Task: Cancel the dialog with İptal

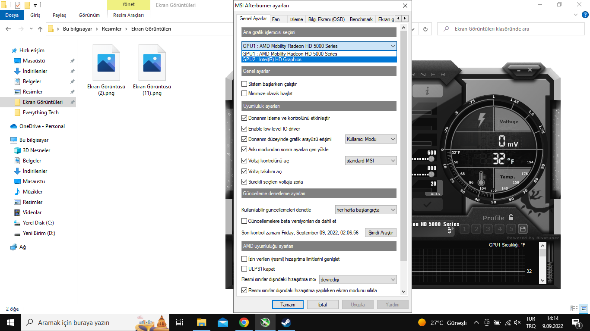Action: coord(323,304)
